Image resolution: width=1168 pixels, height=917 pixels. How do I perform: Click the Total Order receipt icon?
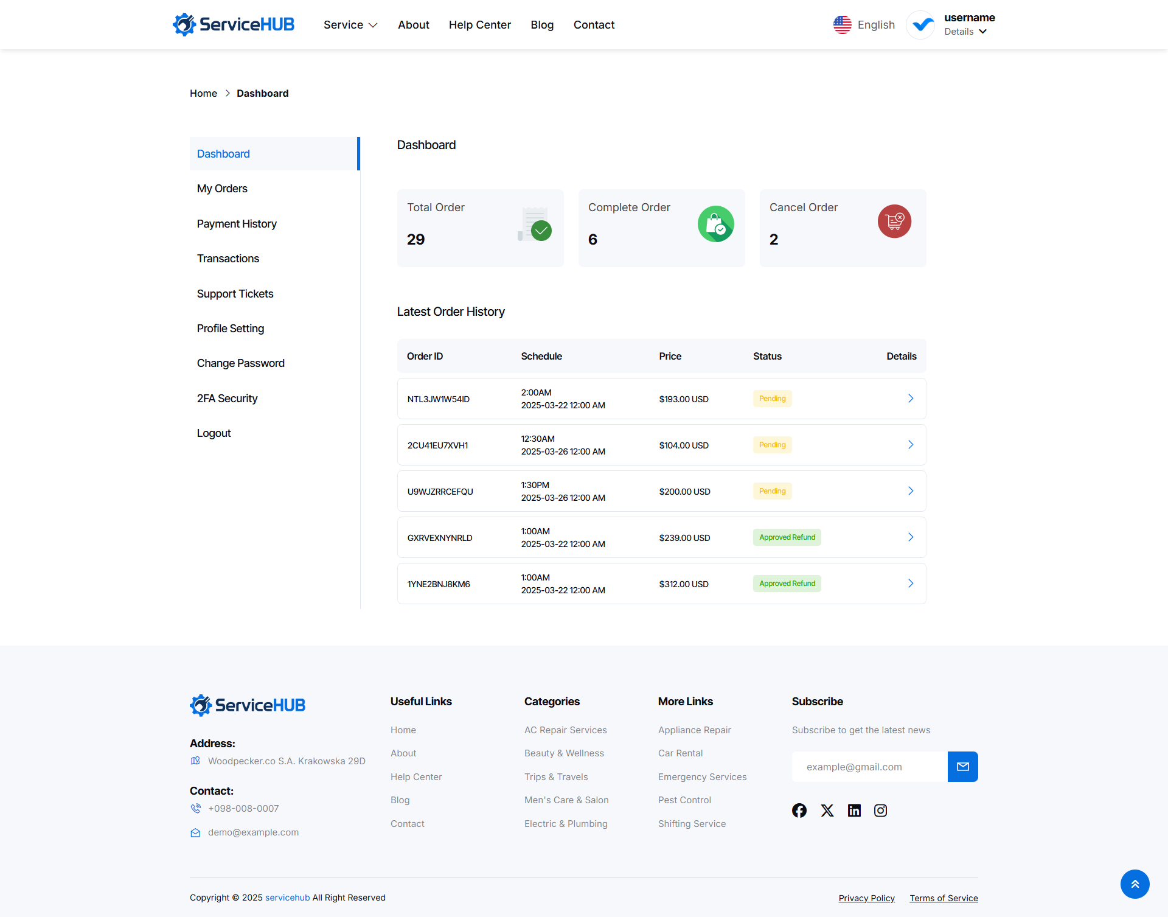(535, 225)
